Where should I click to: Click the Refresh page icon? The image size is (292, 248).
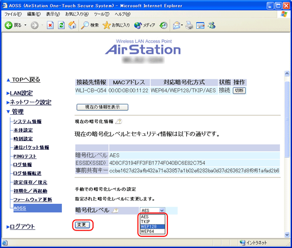click(x=61, y=25)
